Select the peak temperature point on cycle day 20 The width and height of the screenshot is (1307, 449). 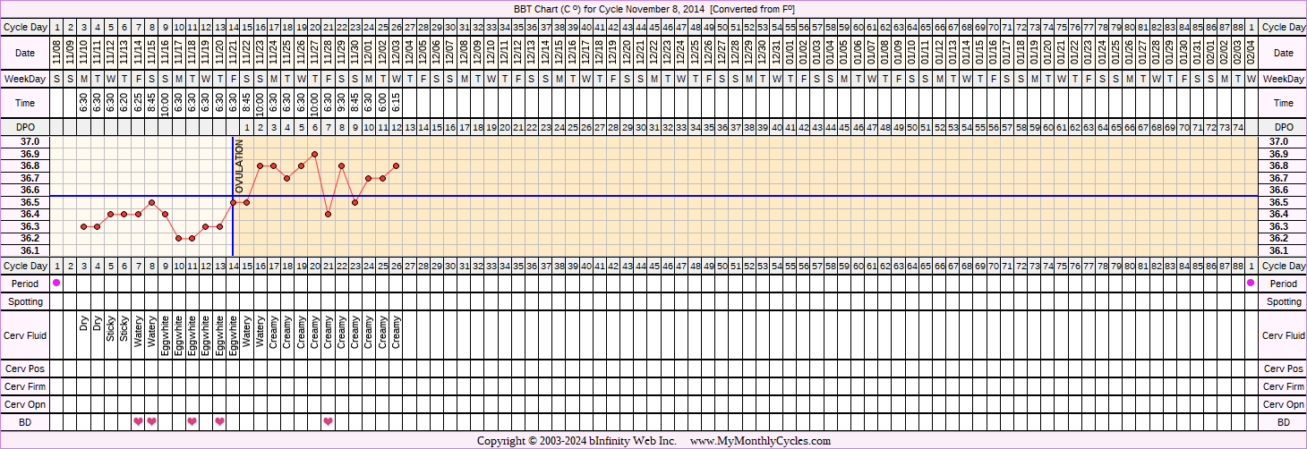pyautogui.click(x=314, y=154)
